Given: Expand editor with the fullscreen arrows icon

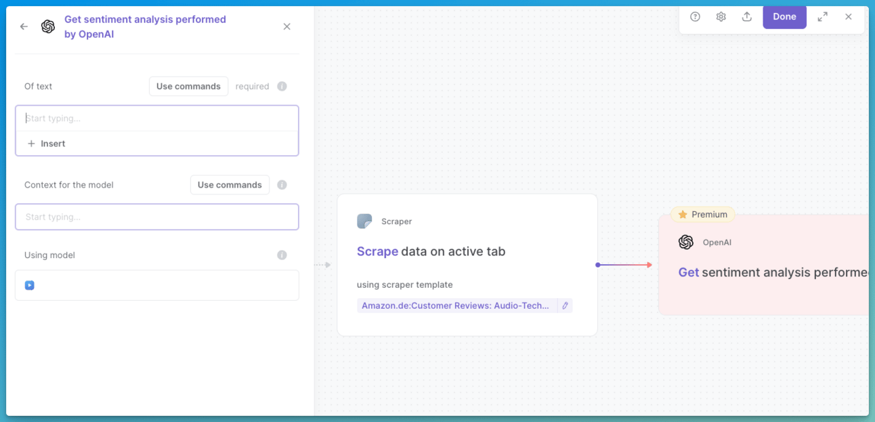Looking at the screenshot, I should [822, 17].
